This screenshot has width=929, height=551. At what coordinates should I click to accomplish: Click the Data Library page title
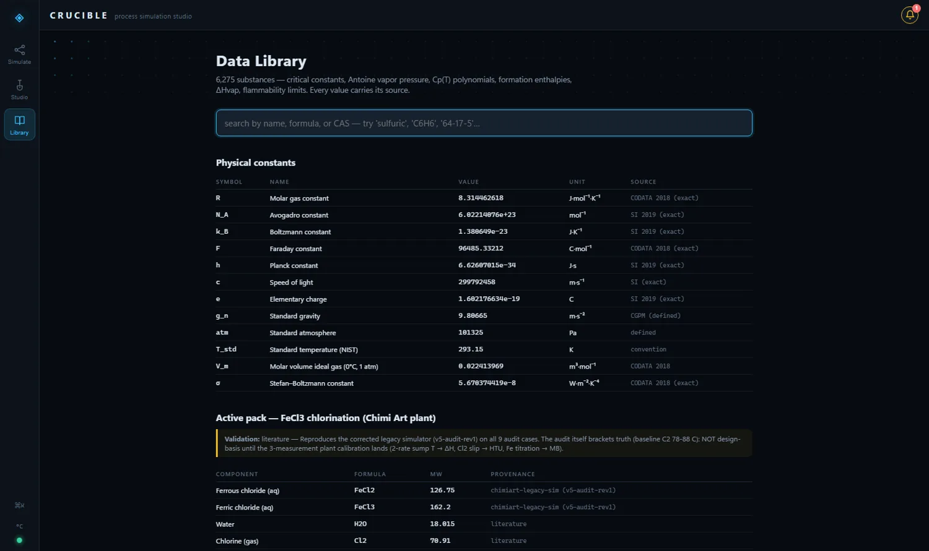click(x=261, y=61)
